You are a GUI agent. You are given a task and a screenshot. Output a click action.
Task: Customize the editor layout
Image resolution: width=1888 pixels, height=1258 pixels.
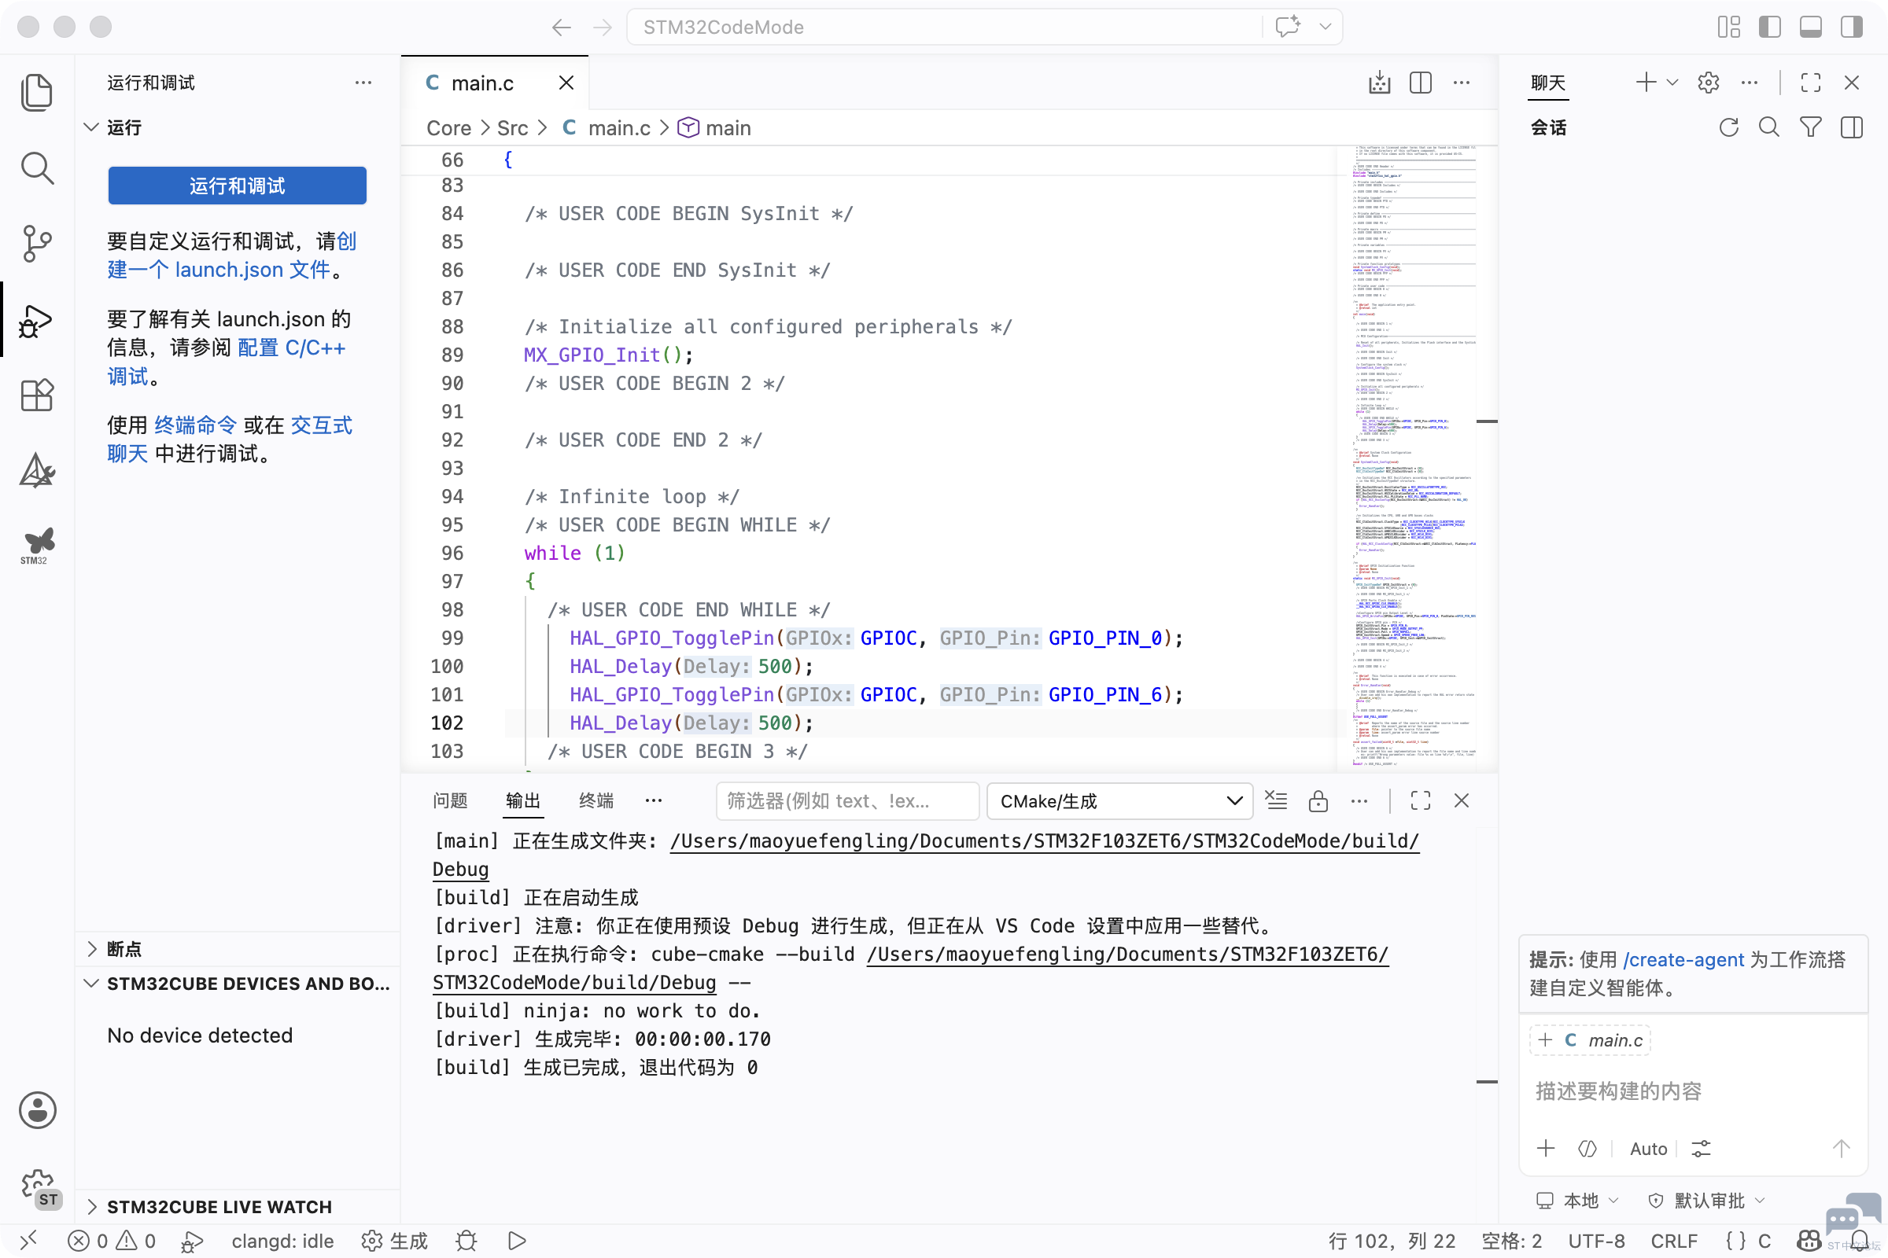click(x=1728, y=28)
